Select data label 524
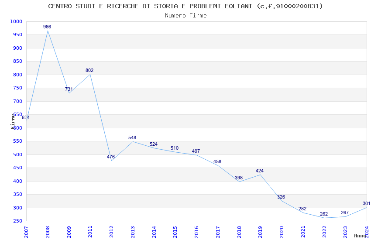The height and width of the screenshot is (240, 371). pos(154,144)
